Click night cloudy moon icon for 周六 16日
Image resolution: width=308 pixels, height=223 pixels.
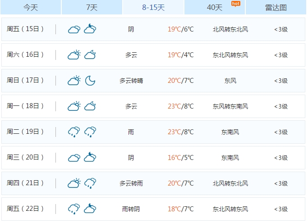click(x=90, y=55)
